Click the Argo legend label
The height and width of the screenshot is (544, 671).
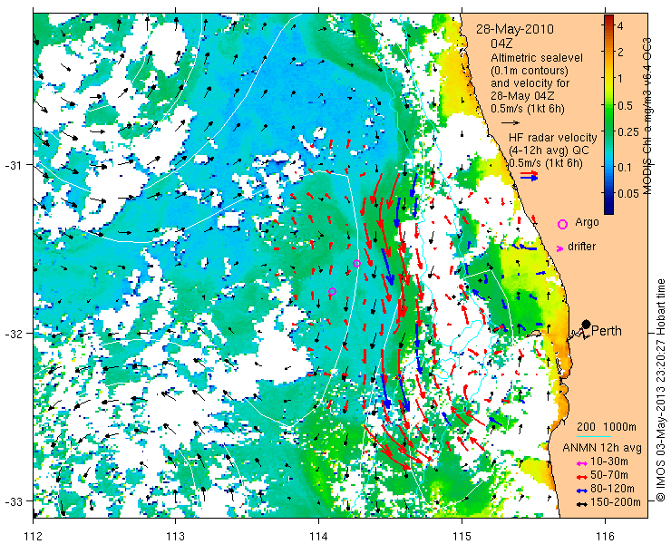tap(587, 222)
